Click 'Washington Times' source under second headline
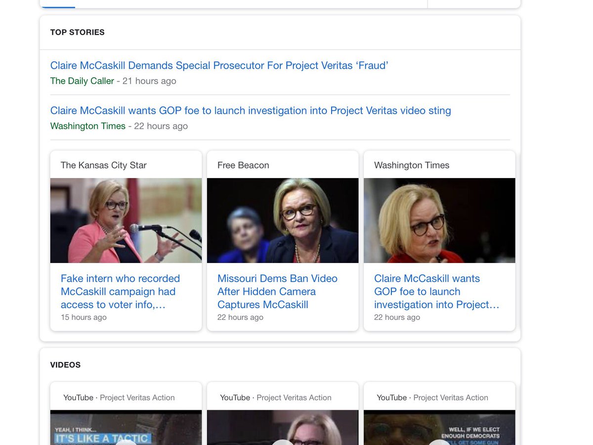Screen dimensions: 593x445 (x=88, y=126)
